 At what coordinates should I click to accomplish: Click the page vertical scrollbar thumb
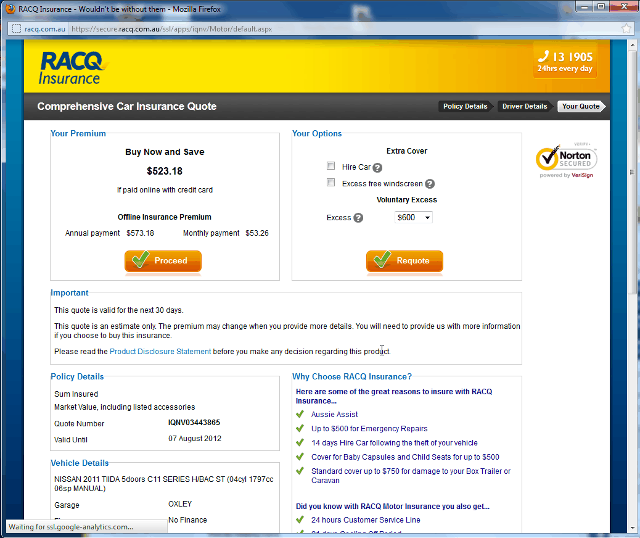click(x=632, y=172)
